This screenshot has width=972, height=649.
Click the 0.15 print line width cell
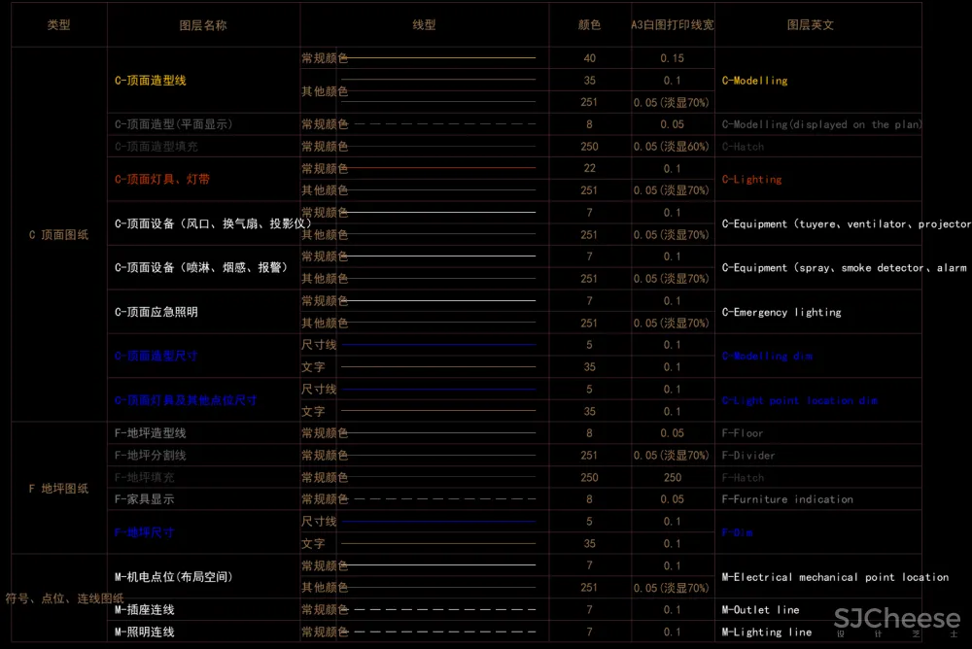tap(673, 59)
